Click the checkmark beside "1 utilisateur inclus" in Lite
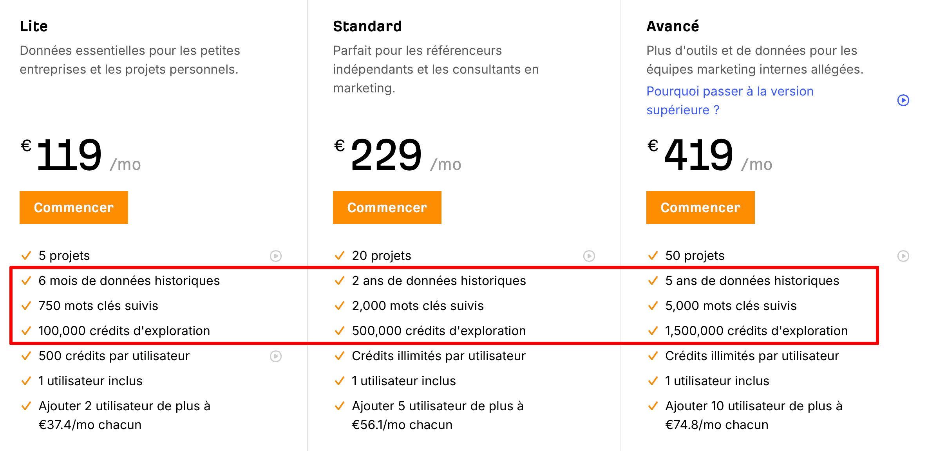The width and height of the screenshot is (928, 451). pos(26,381)
